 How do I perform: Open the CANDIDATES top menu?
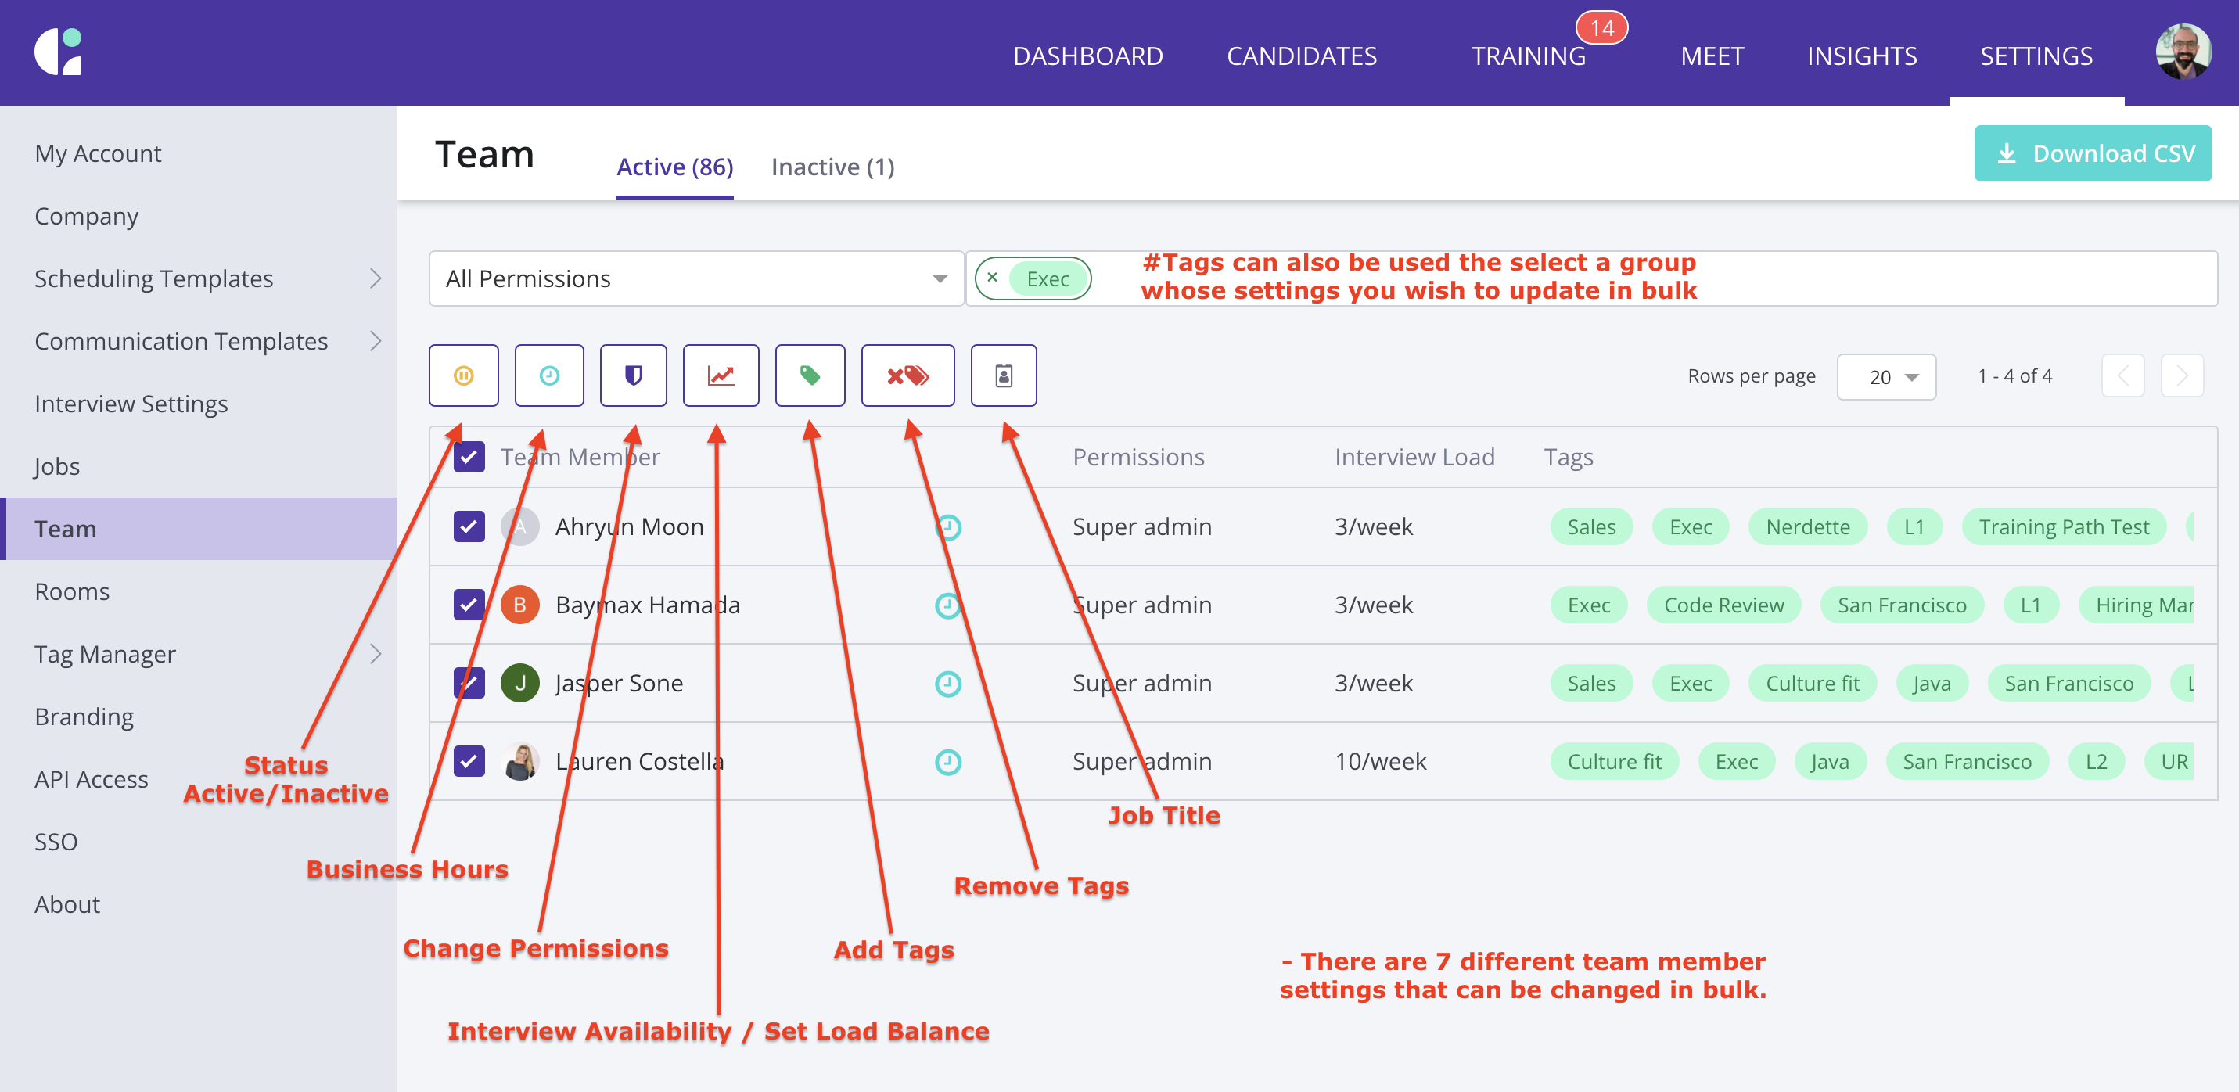click(1300, 56)
